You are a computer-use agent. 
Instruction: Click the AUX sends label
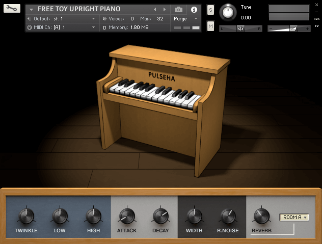pos(316,19)
